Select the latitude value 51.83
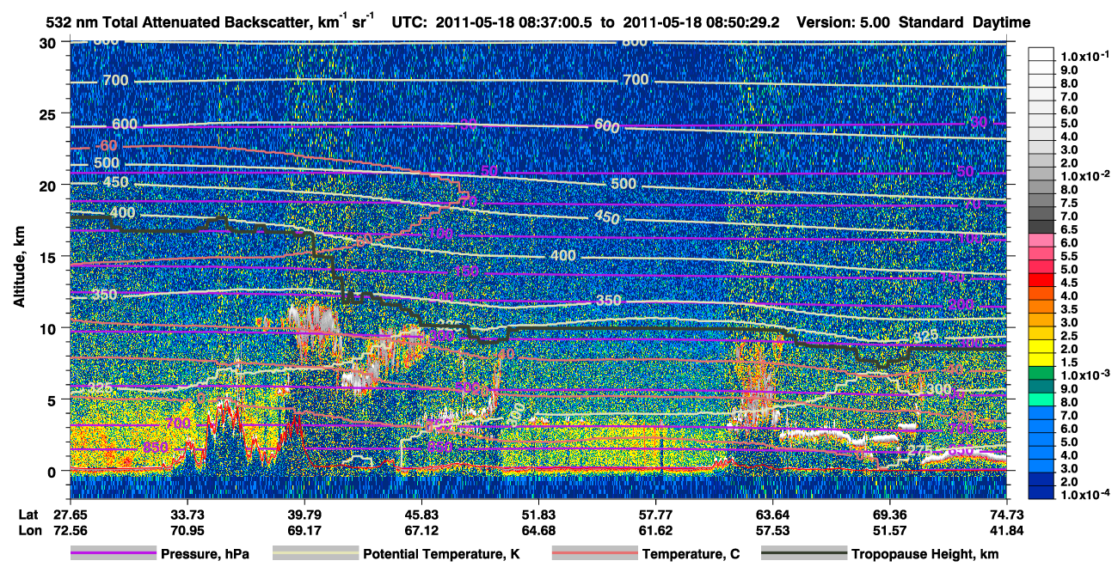The height and width of the screenshot is (573, 1118). pyautogui.click(x=537, y=514)
